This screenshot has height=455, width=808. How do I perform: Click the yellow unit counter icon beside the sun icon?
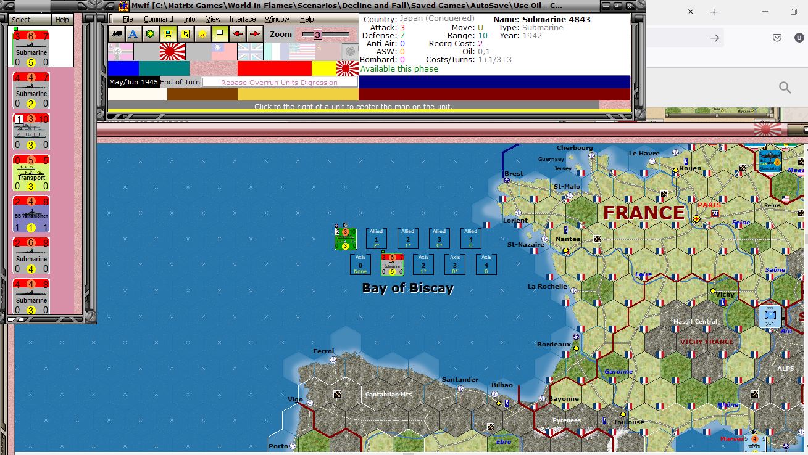pos(185,34)
